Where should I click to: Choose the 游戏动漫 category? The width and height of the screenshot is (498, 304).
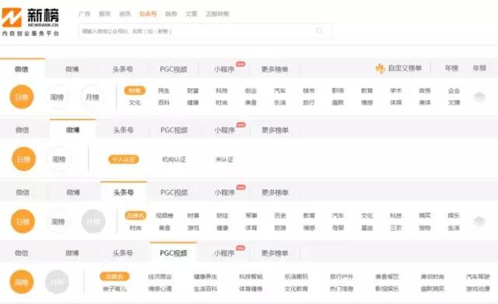click(x=478, y=288)
